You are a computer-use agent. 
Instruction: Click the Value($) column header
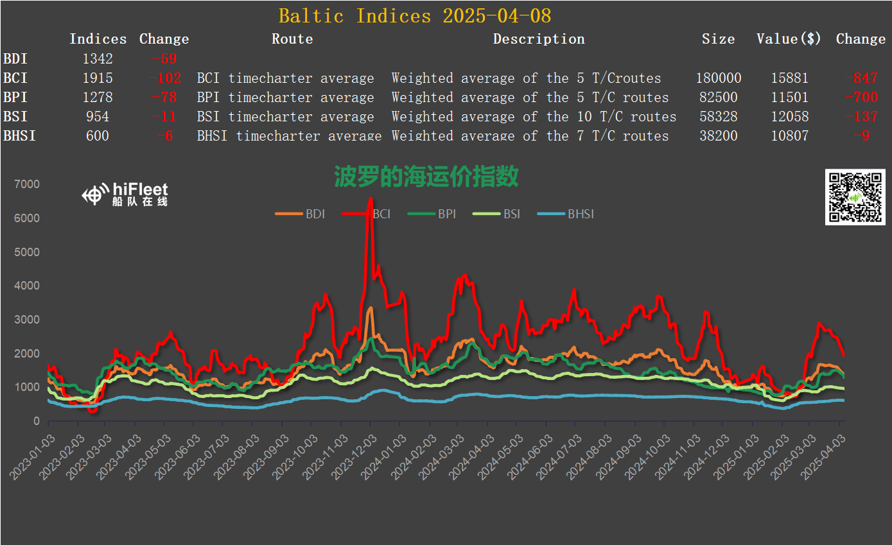click(789, 39)
